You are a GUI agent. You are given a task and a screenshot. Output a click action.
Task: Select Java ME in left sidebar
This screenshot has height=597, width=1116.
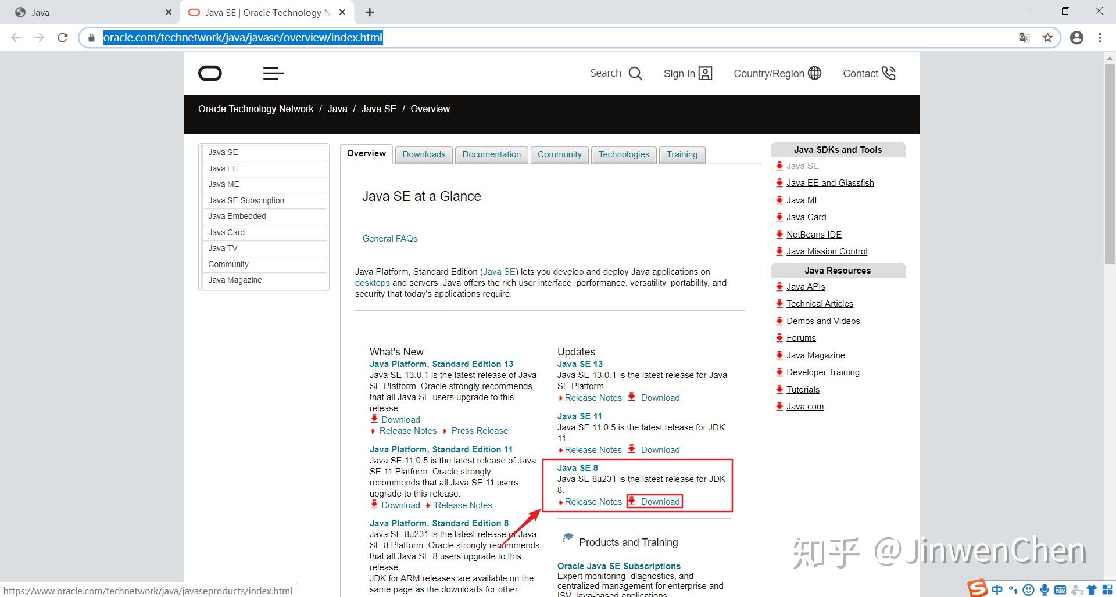tap(264, 184)
